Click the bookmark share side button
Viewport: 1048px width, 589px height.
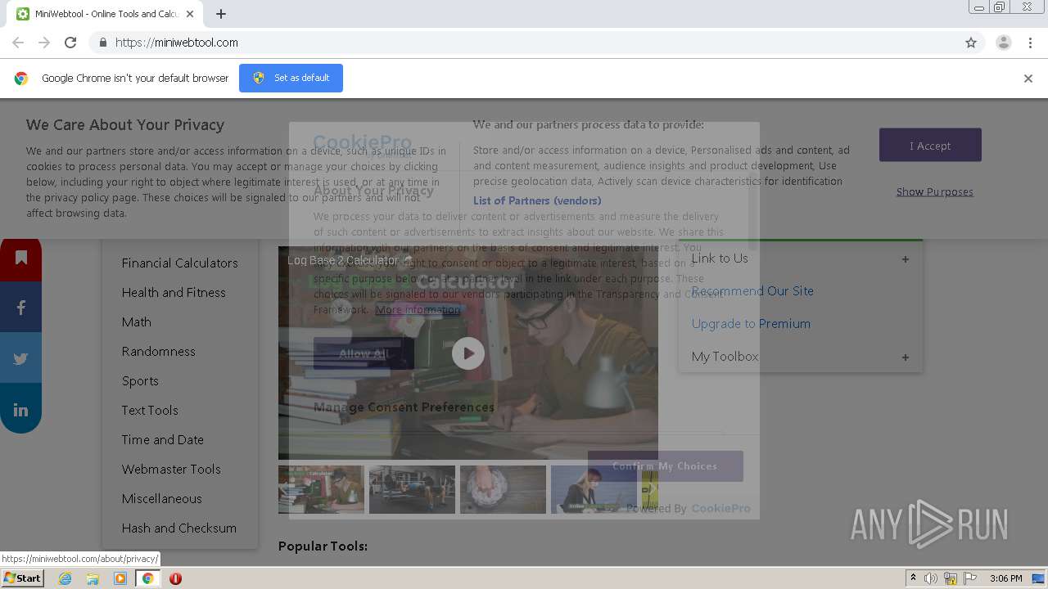[20, 259]
